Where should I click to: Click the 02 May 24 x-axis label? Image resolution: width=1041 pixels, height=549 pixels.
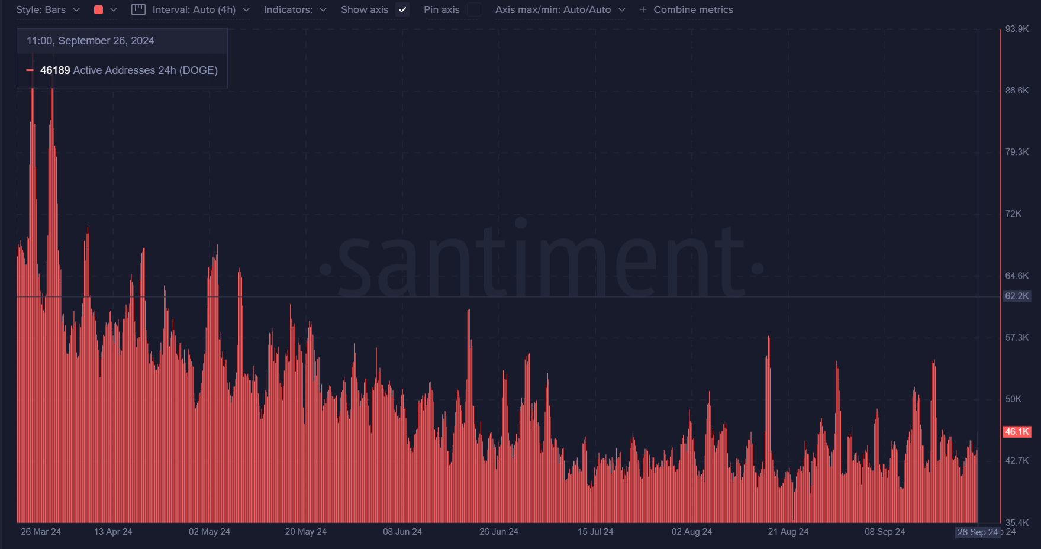click(x=210, y=532)
